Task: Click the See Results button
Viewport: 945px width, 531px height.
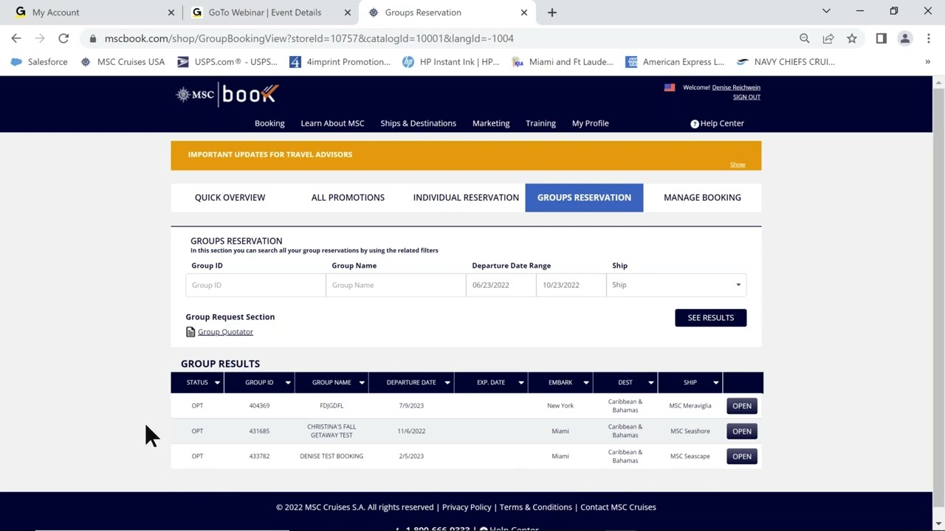Action: 711,318
